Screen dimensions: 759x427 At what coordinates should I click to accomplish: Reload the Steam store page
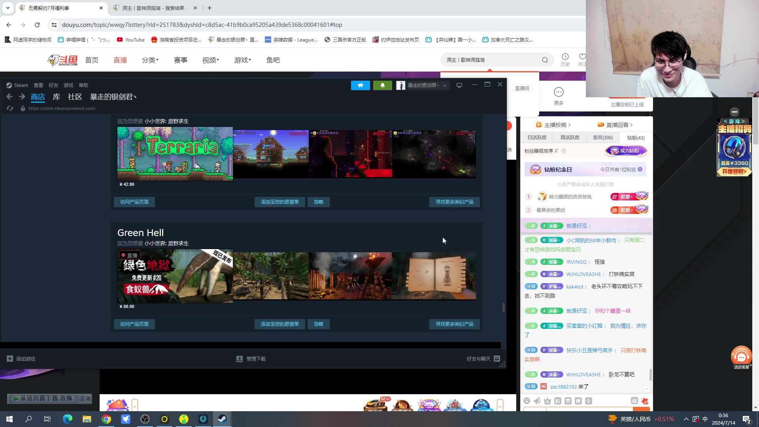tap(10, 108)
